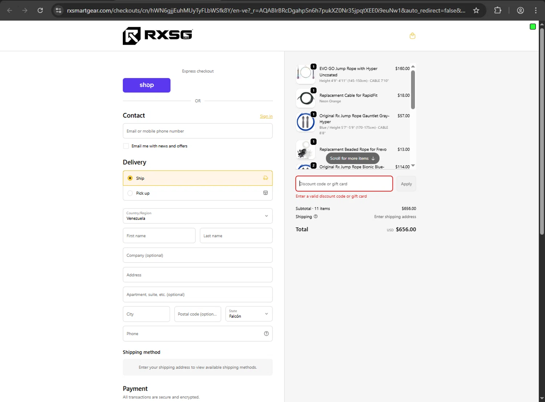Viewport: 545px width, 402px height.
Task: Click the Apply discount button
Action: (406, 184)
